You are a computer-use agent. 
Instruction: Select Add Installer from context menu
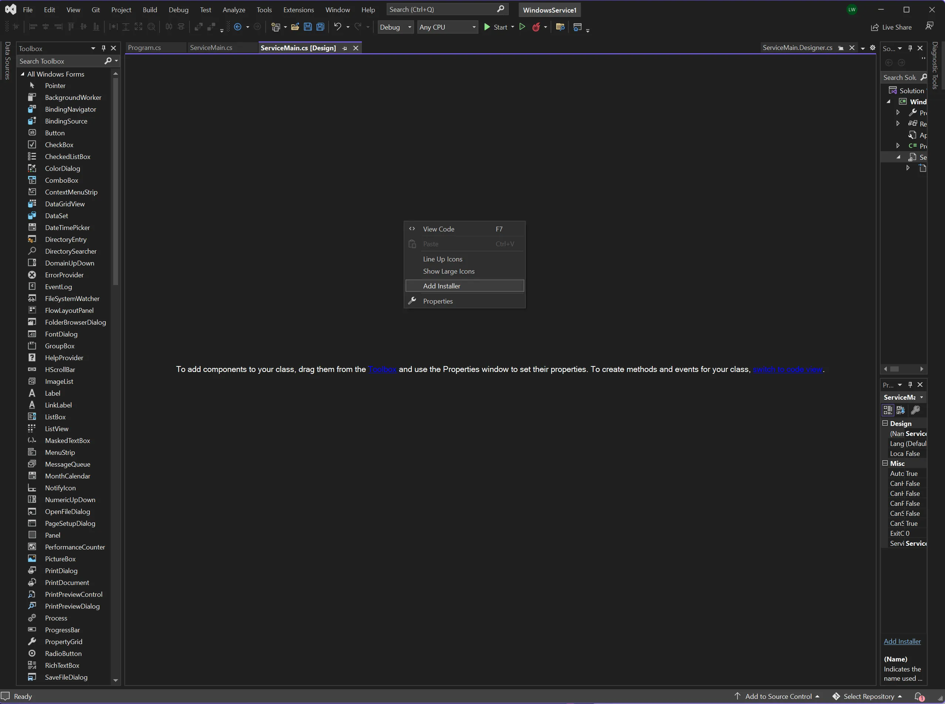[x=464, y=286]
